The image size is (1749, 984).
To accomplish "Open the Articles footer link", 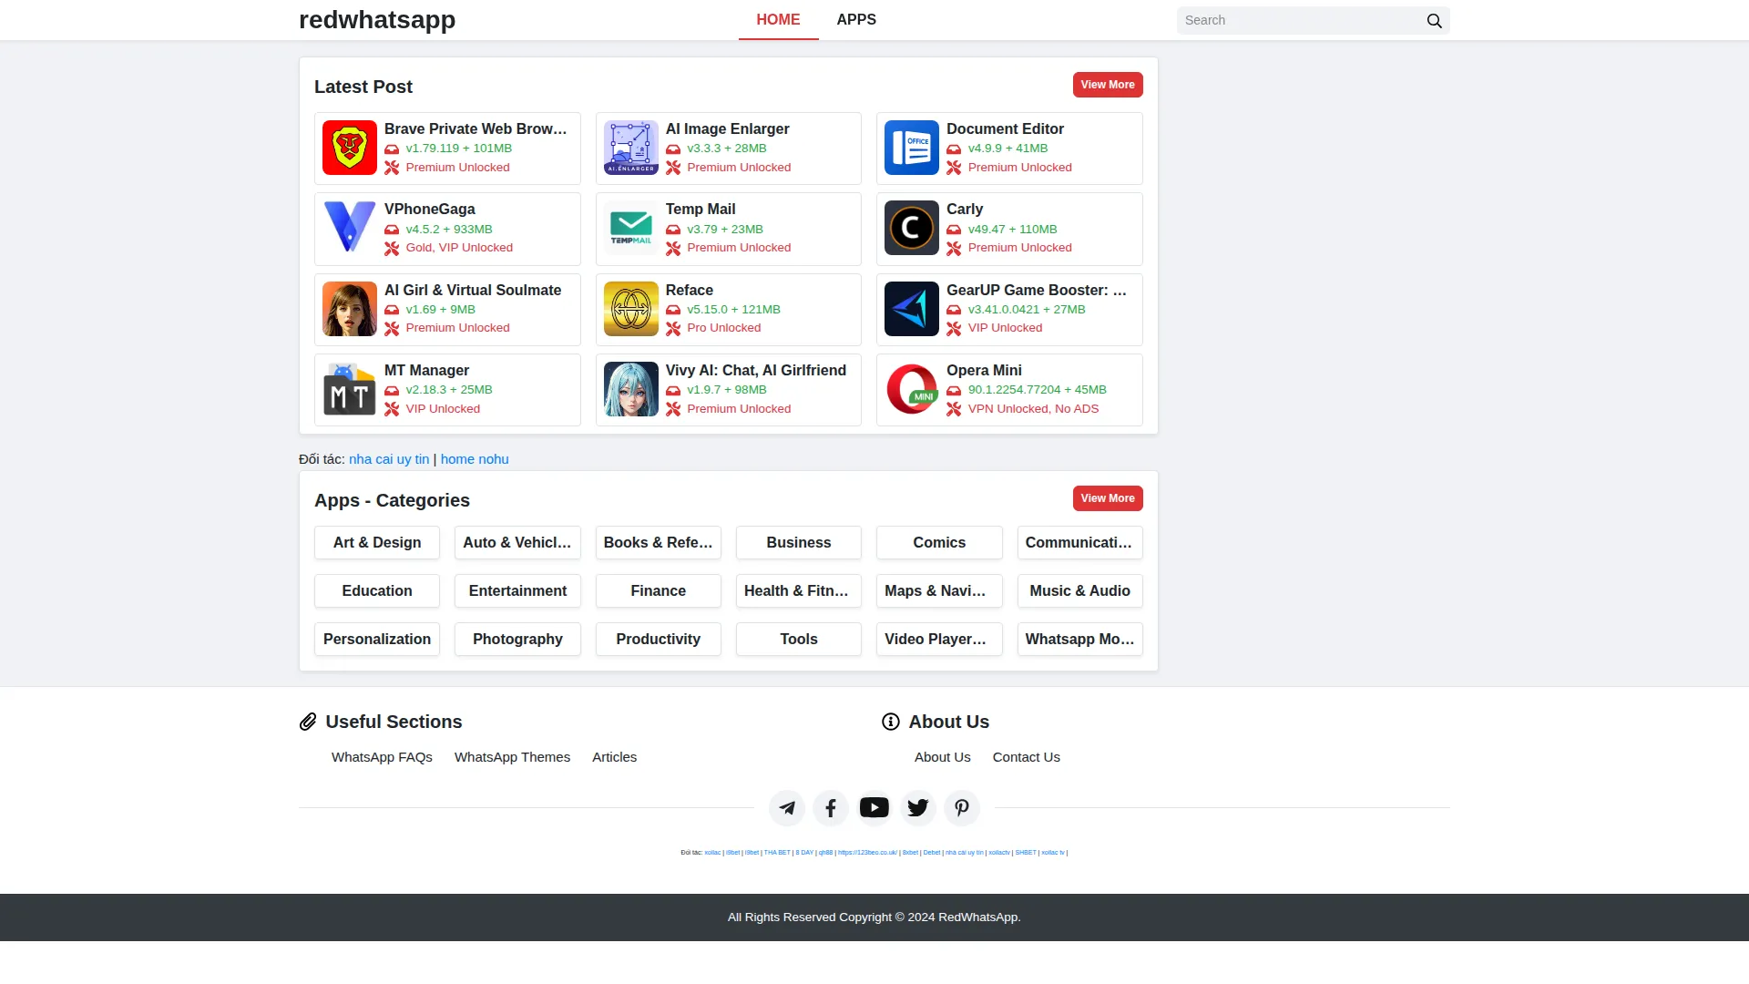I will pyautogui.click(x=614, y=757).
